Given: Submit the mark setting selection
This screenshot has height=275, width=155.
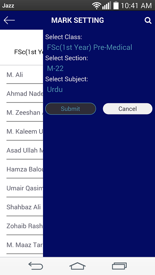Looking at the screenshot, I should click(x=71, y=109).
